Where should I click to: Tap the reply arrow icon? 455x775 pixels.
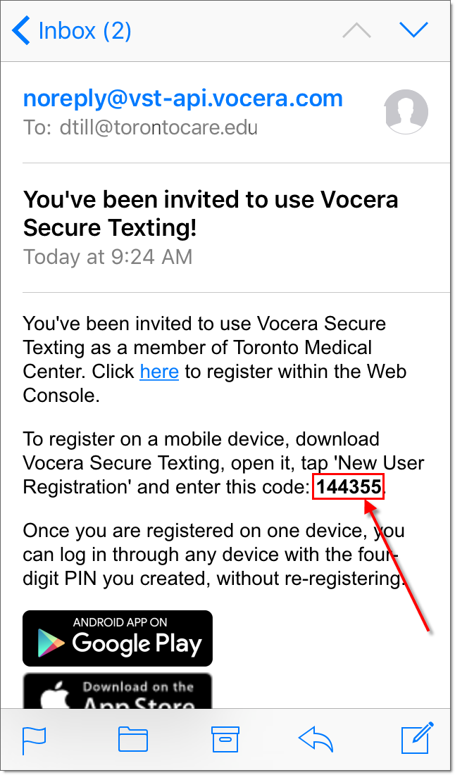316,738
